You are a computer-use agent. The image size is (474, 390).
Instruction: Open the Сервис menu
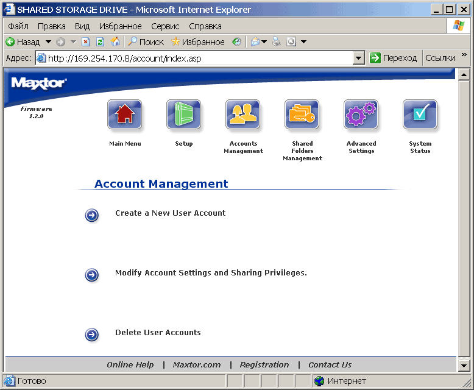pyautogui.click(x=165, y=26)
